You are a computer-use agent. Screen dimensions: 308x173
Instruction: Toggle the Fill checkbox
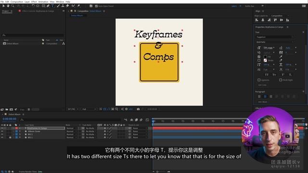[x=259, y=57]
